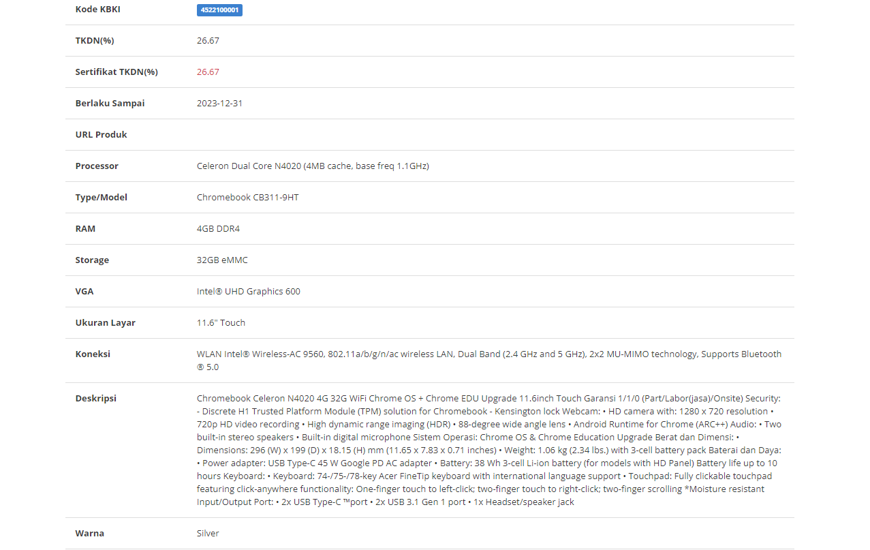The height and width of the screenshot is (550, 870).
Task: Select the 'Warna' label
Action: [x=89, y=534]
